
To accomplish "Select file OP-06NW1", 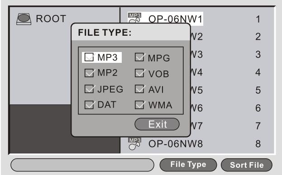I will (x=176, y=19).
